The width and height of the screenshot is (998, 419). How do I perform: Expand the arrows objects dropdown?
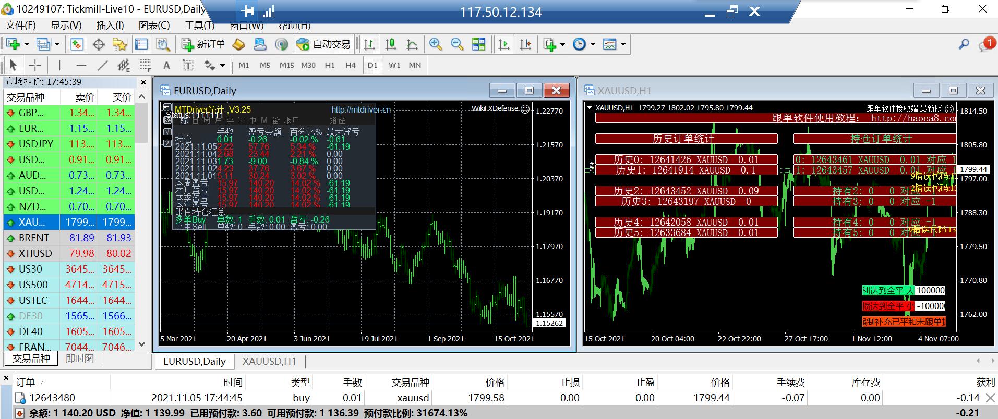click(x=222, y=66)
